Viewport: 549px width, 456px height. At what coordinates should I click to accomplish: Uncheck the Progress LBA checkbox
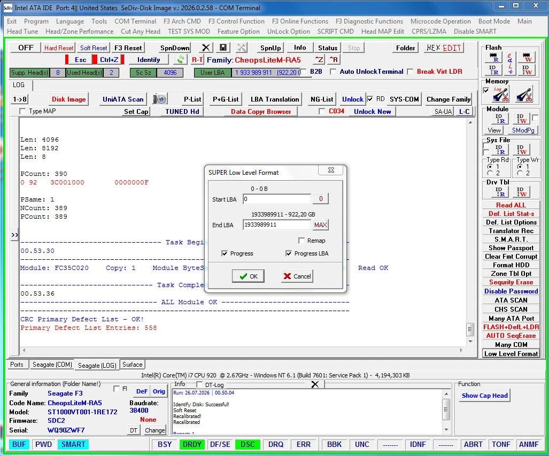pos(289,253)
